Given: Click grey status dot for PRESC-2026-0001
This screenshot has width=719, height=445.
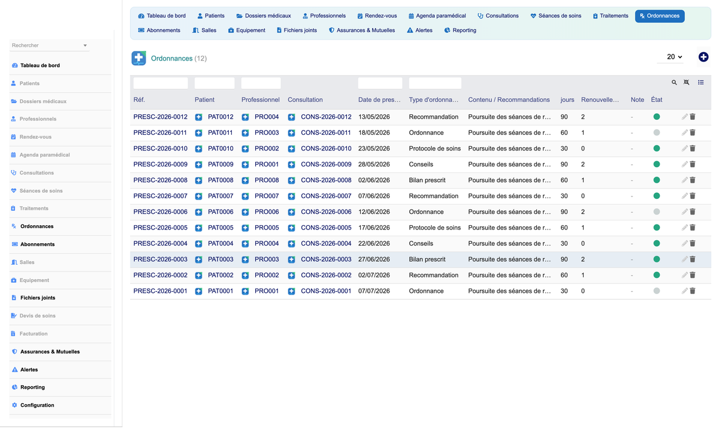Looking at the screenshot, I should 657,291.
